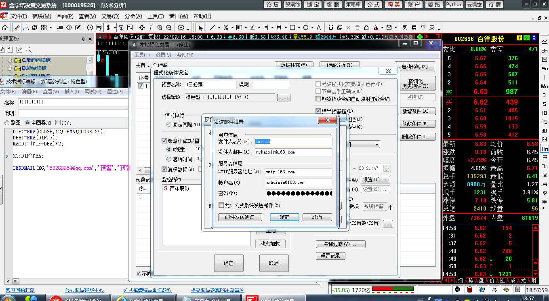Click the magnet snap icon
Screen dimensions: 549x301
(330, 27)
